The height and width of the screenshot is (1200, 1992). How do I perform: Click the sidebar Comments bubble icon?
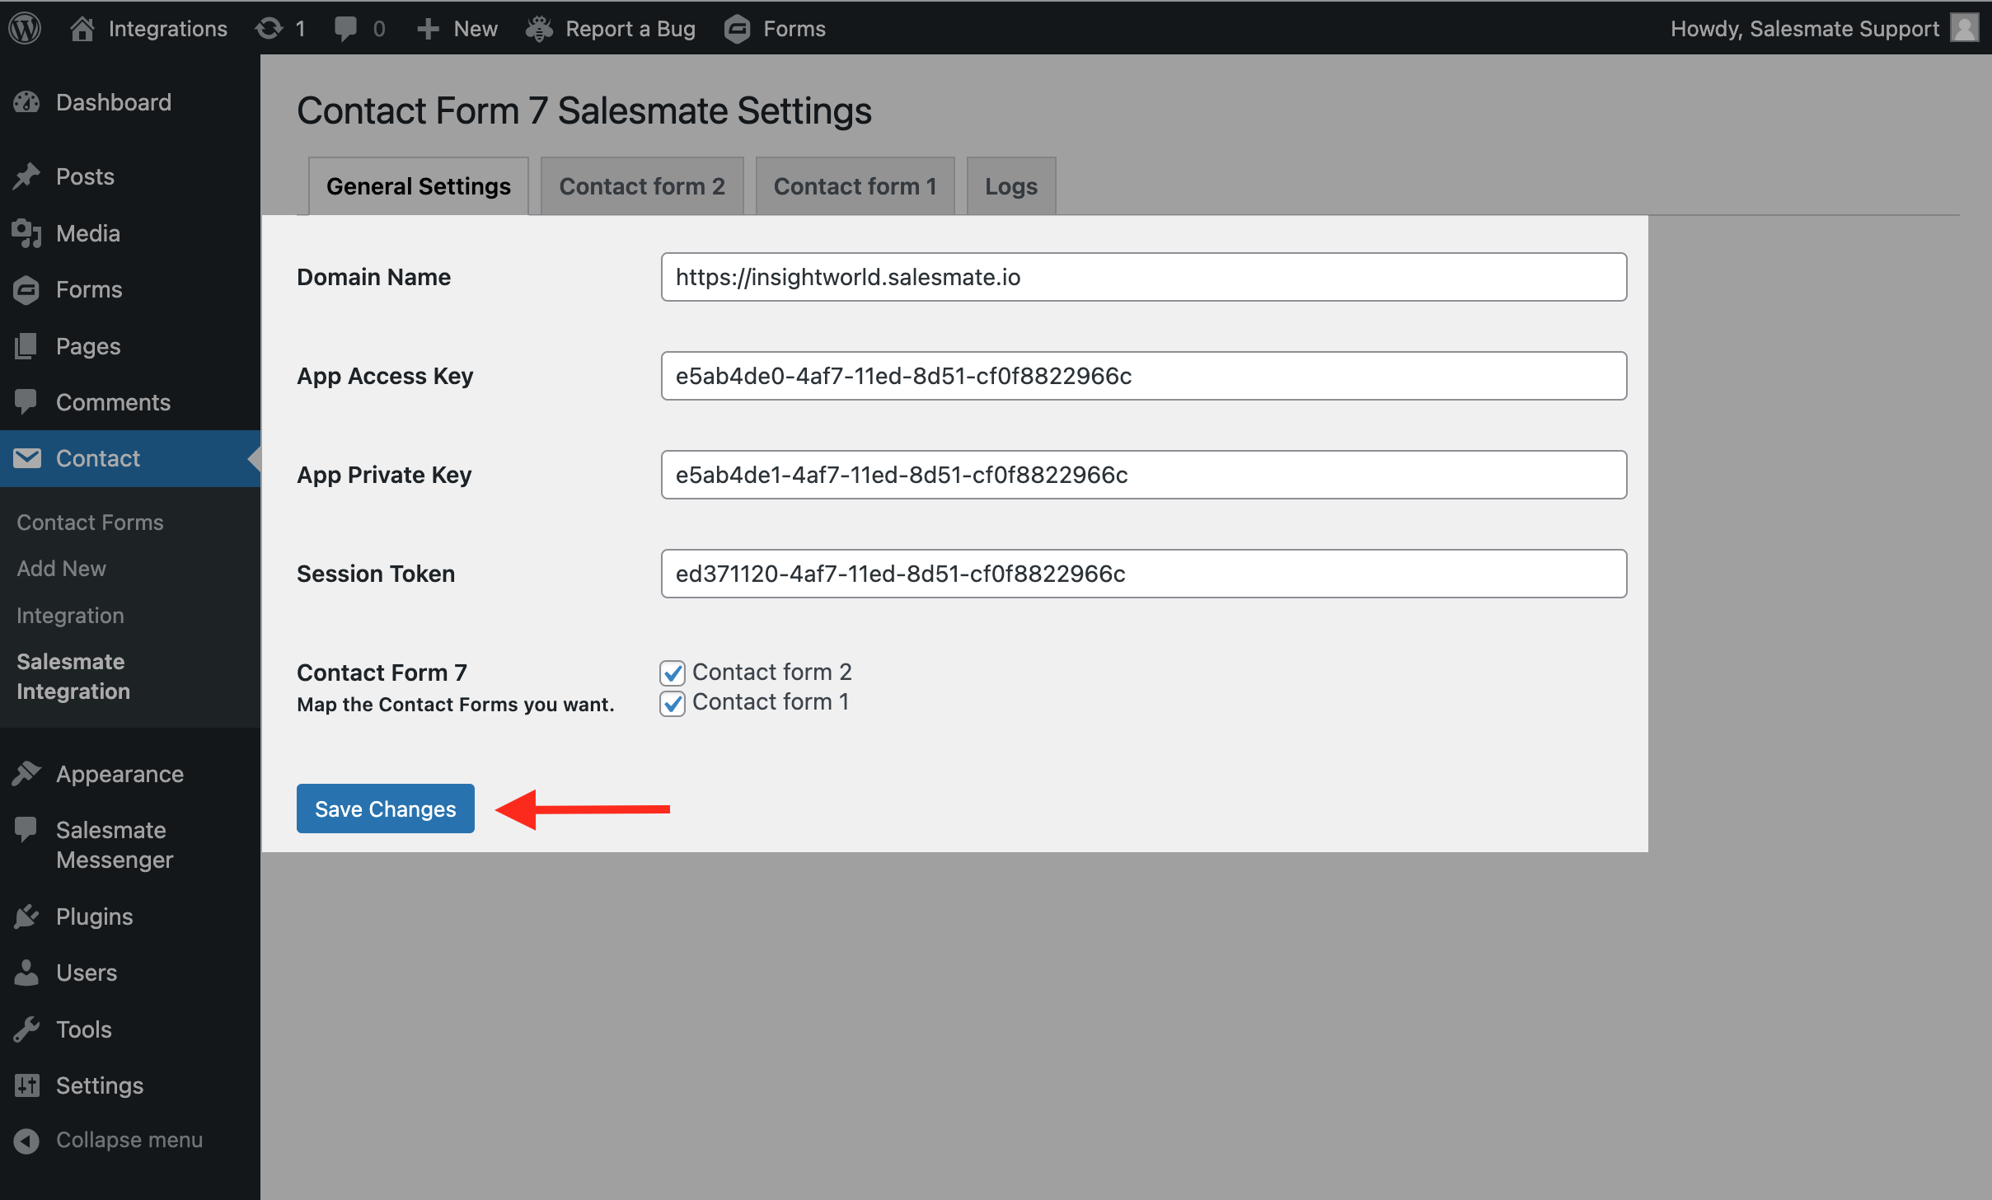click(26, 401)
